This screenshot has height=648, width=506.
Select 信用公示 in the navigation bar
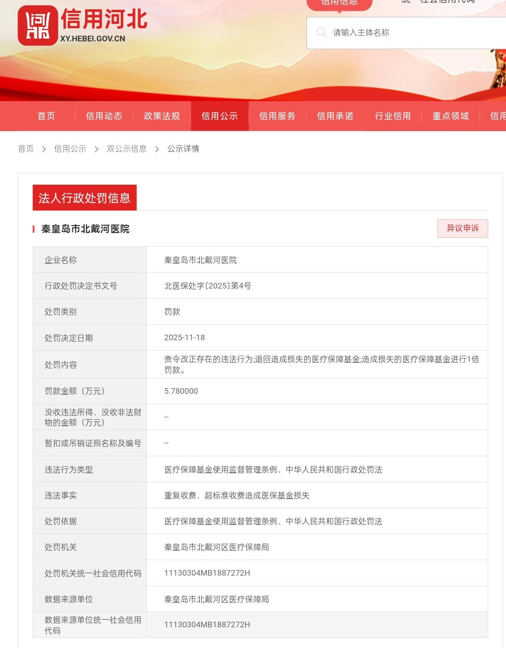click(x=220, y=116)
